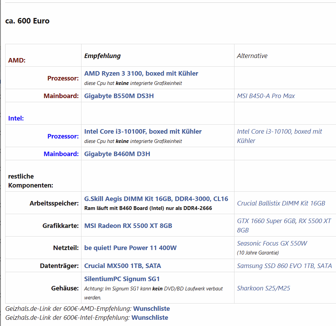Click the Grafikeinheit note under Ryzen 3 3100
Screen dimensions: 336x326
coord(133,83)
